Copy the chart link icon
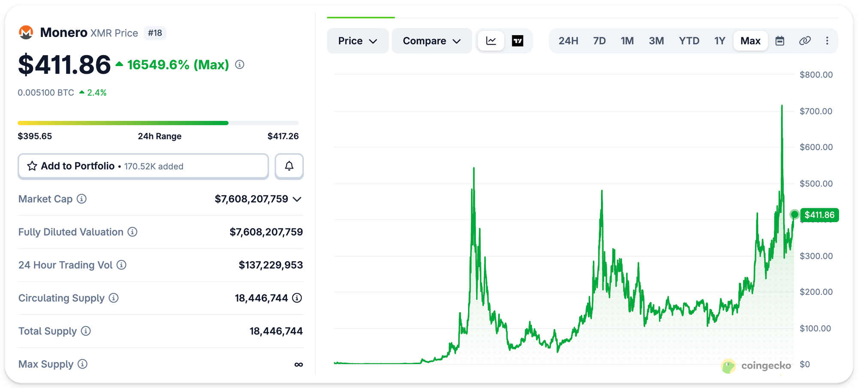Viewport: 858px width, 388px height. pos(805,41)
